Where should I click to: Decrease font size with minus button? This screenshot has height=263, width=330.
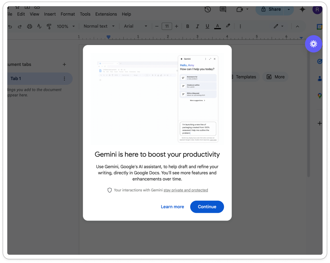coord(157,26)
